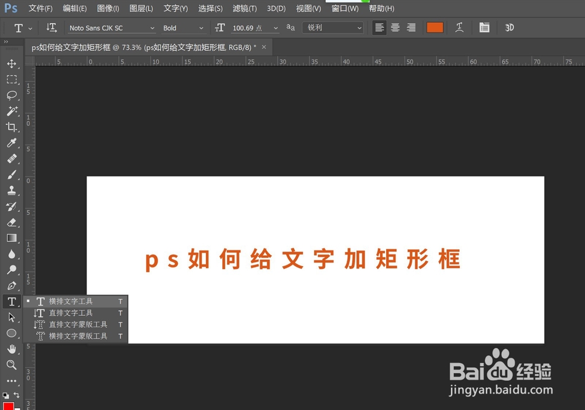
Task: Click the red foreground color swatch
Action: coord(8,406)
